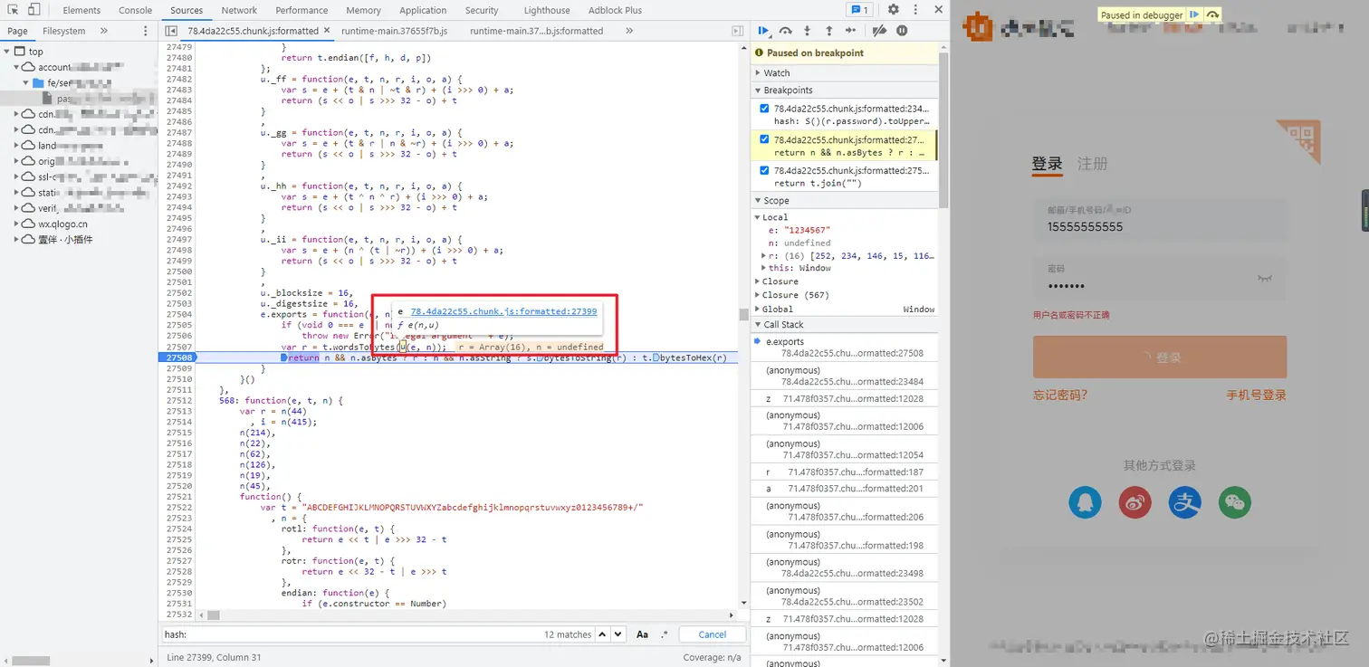This screenshot has width=1369, height=667.
Task: Jump to next search match
Action: pos(617,634)
